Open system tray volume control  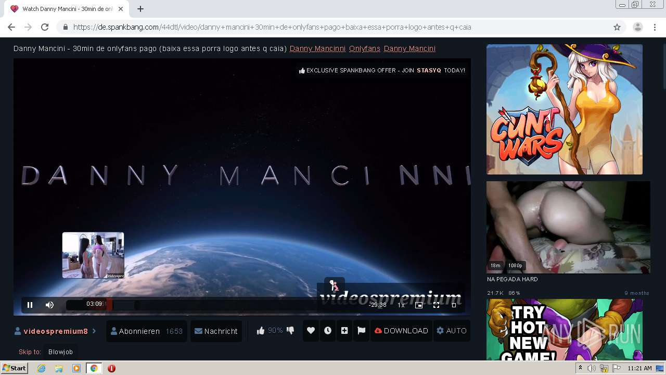[592, 368]
